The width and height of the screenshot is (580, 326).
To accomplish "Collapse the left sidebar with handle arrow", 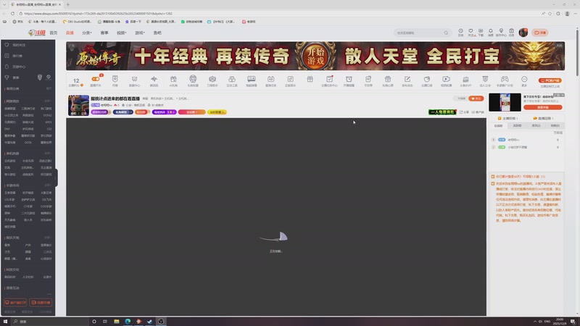I will (x=56, y=177).
